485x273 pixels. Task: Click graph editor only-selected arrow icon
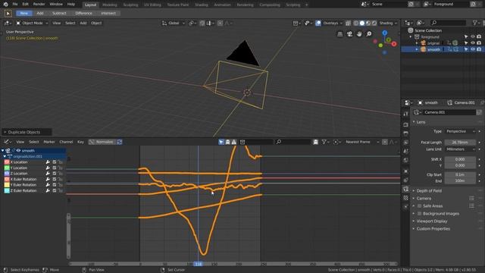click(221, 142)
